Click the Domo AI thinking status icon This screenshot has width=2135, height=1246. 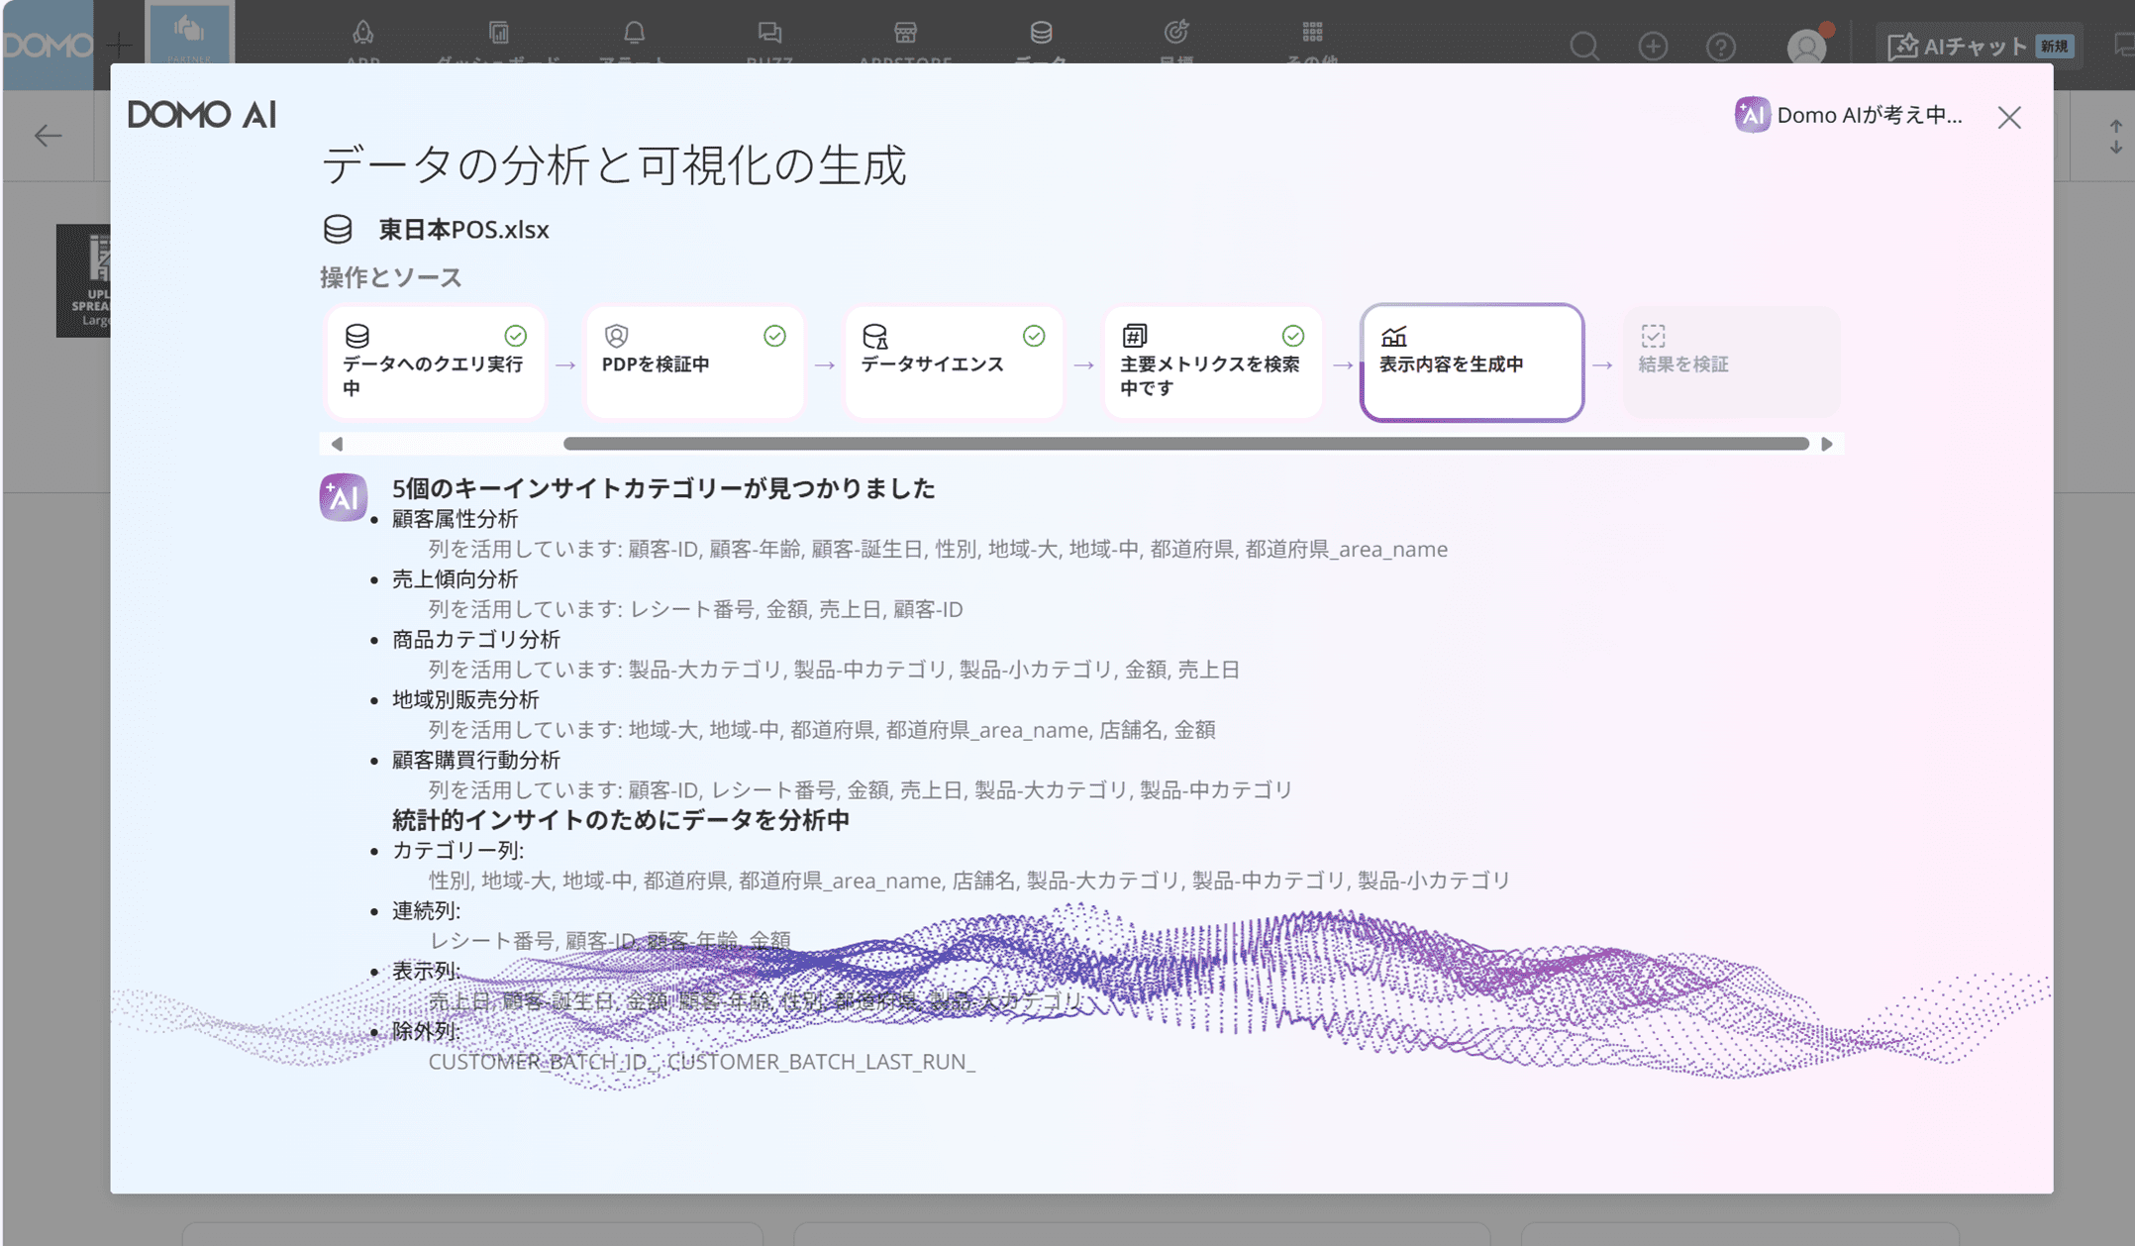(x=1752, y=115)
